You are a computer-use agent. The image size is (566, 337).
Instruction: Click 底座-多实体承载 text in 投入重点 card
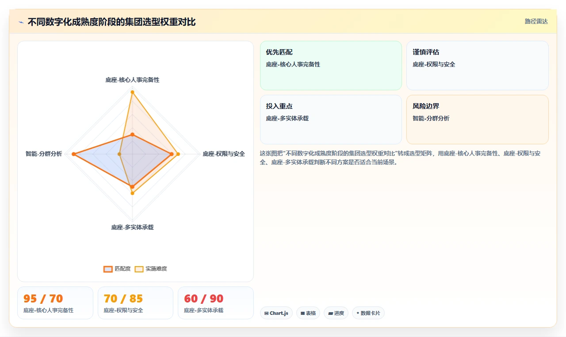[287, 118]
